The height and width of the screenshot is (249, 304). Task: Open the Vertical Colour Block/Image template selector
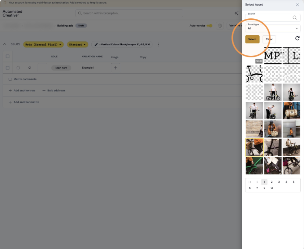click(x=122, y=44)
